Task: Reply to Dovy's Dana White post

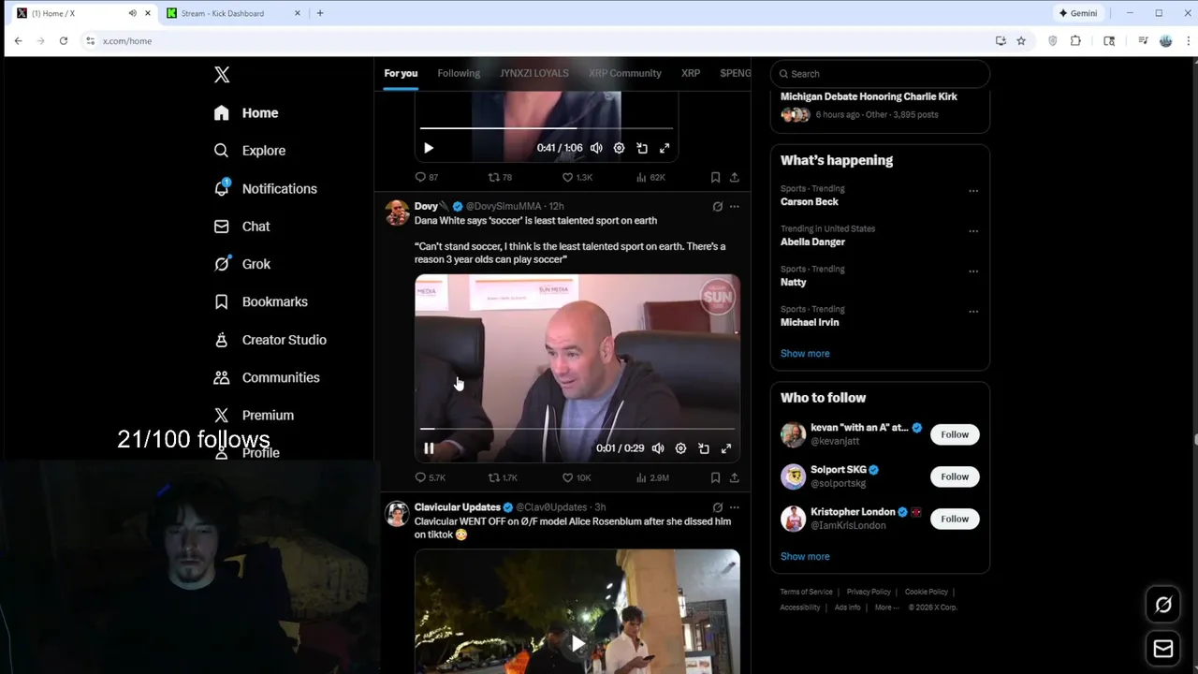Action: [430, 477]
